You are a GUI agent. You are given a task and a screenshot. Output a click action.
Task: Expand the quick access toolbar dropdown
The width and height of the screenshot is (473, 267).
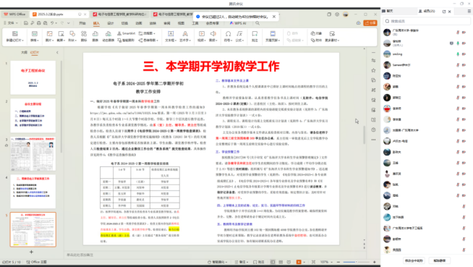coord(69,23)
